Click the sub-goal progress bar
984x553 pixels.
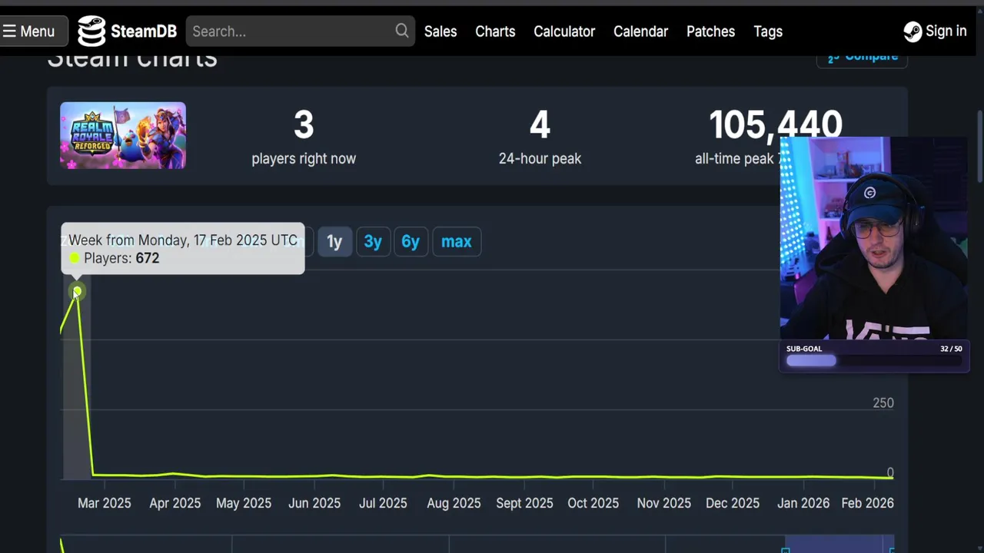[875, 360]
